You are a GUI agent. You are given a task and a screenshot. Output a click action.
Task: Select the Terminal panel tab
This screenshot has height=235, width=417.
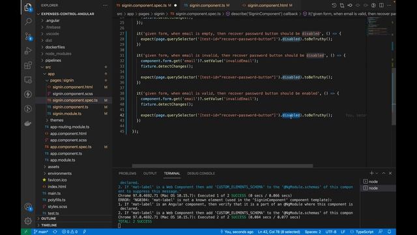point(172,174)
